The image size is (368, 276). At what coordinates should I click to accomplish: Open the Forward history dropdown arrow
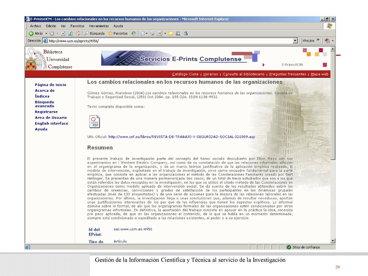57,33
